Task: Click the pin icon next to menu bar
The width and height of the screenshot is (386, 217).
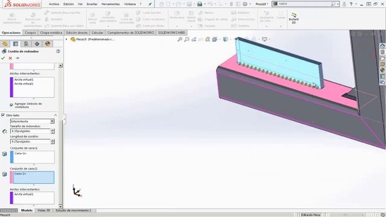Action: pos(150,4)
